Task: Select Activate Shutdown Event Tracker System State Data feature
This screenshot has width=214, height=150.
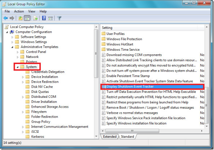Action: tap(150, 81)
